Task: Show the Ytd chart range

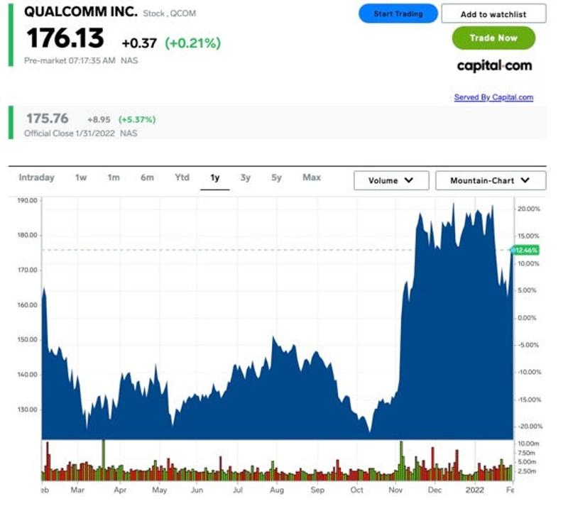Action: [182, 177]
